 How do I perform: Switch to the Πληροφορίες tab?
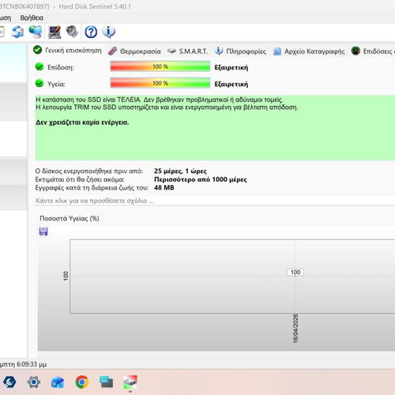pos(240,51)
